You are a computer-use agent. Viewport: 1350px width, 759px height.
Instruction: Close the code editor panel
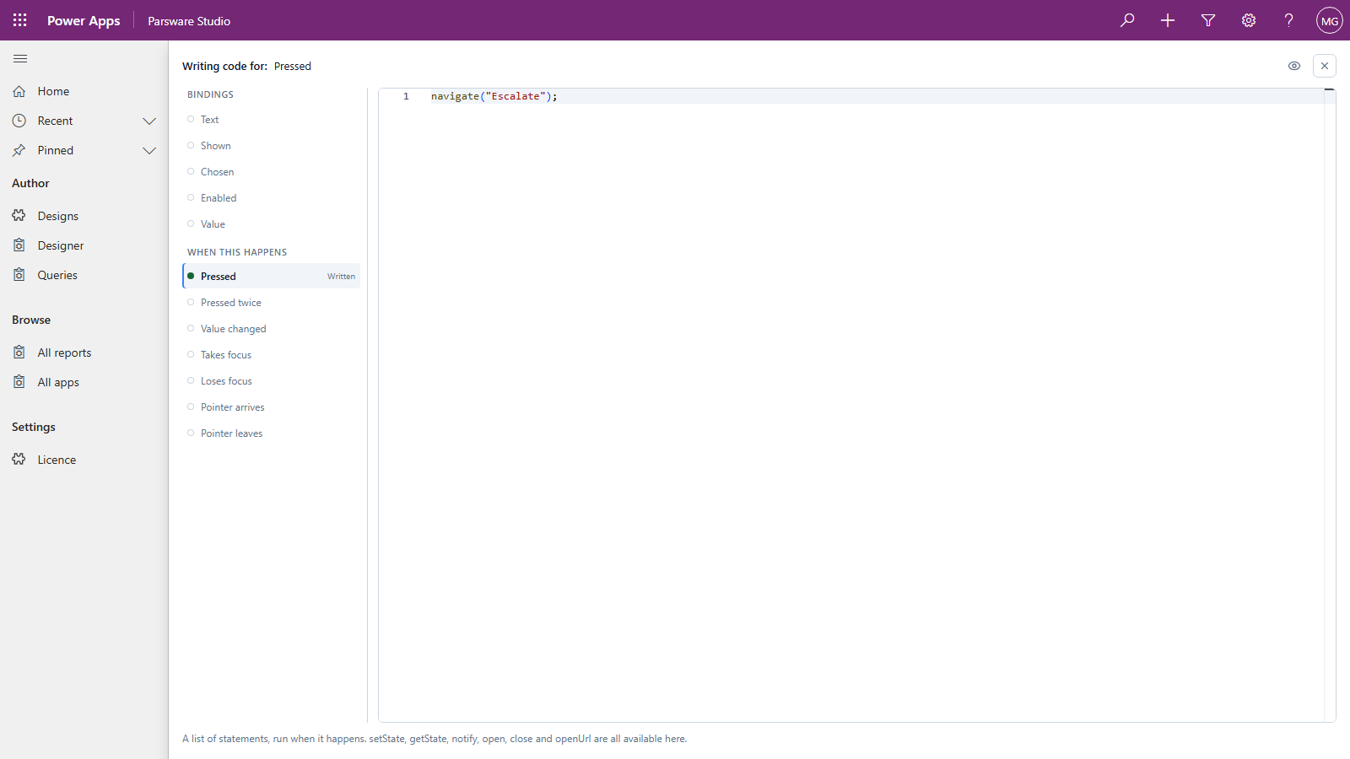pyautogui.click(x=1325, y=66)
